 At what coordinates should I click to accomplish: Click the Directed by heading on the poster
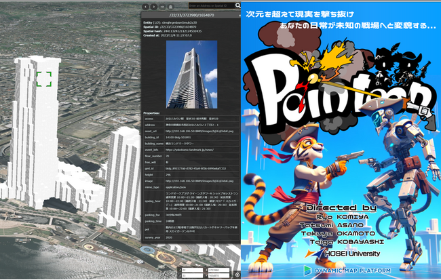tap(341, 207)
